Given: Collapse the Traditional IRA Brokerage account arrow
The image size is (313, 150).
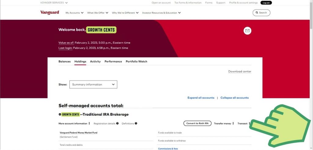Looking at the screenshot, I should coord(60,114).
